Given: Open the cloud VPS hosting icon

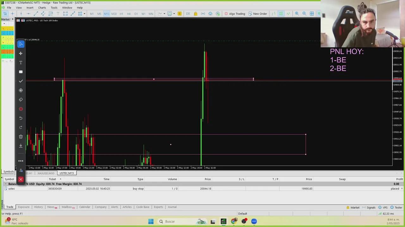Looking at the screenshot, I should (x=210, y=14).
